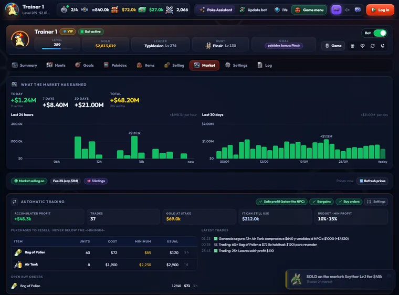Click the purple gamepad icon button
Screen dimensions: 399x295
click(x=336, y=10)
